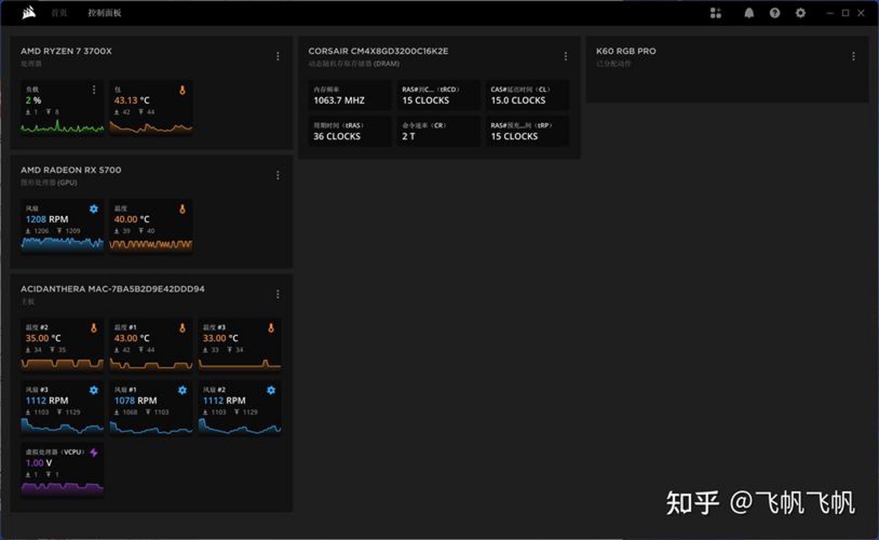The image size is (879, 540).
Task: Click the 1063.7 MHZ memory frequency tile
Action: tap(350, 95)
